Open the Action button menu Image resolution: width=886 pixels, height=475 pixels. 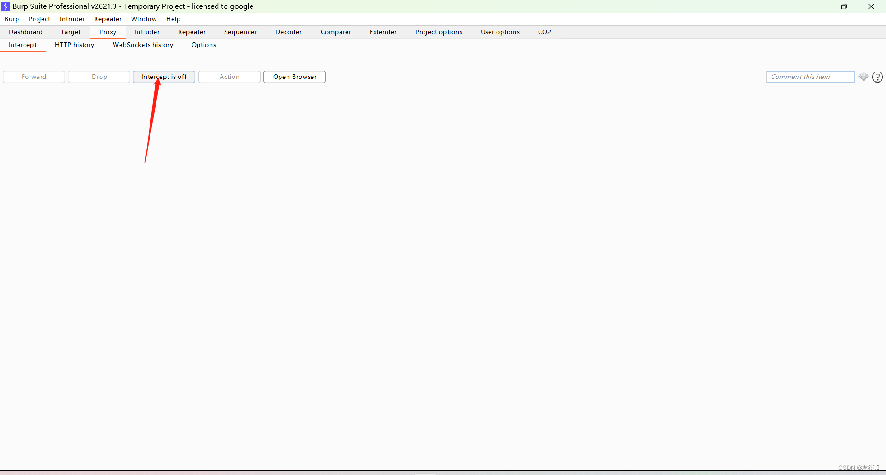(x=229, y=77)
